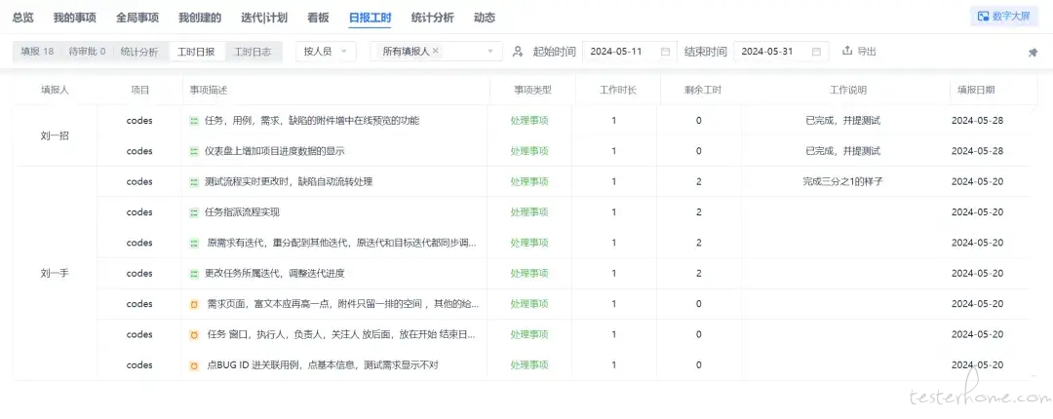This screenshot has height=419, width=1053.
Task: Click task icon of 测试流程实时更改时 row
Action: coord(194,182)
